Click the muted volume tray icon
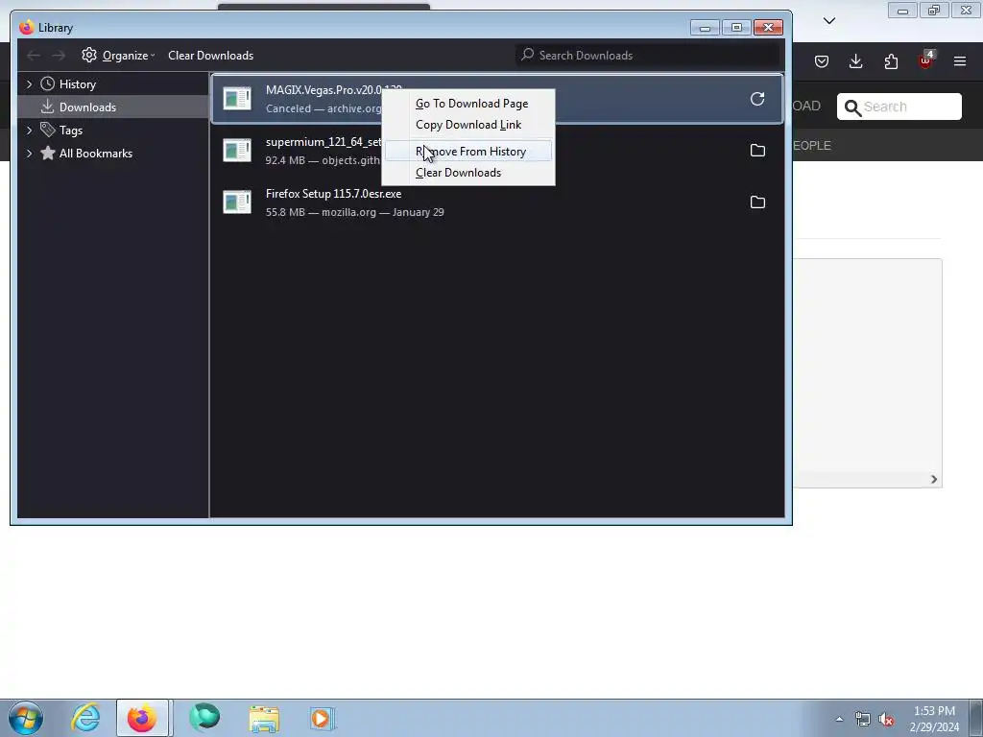 click(886, 720)
